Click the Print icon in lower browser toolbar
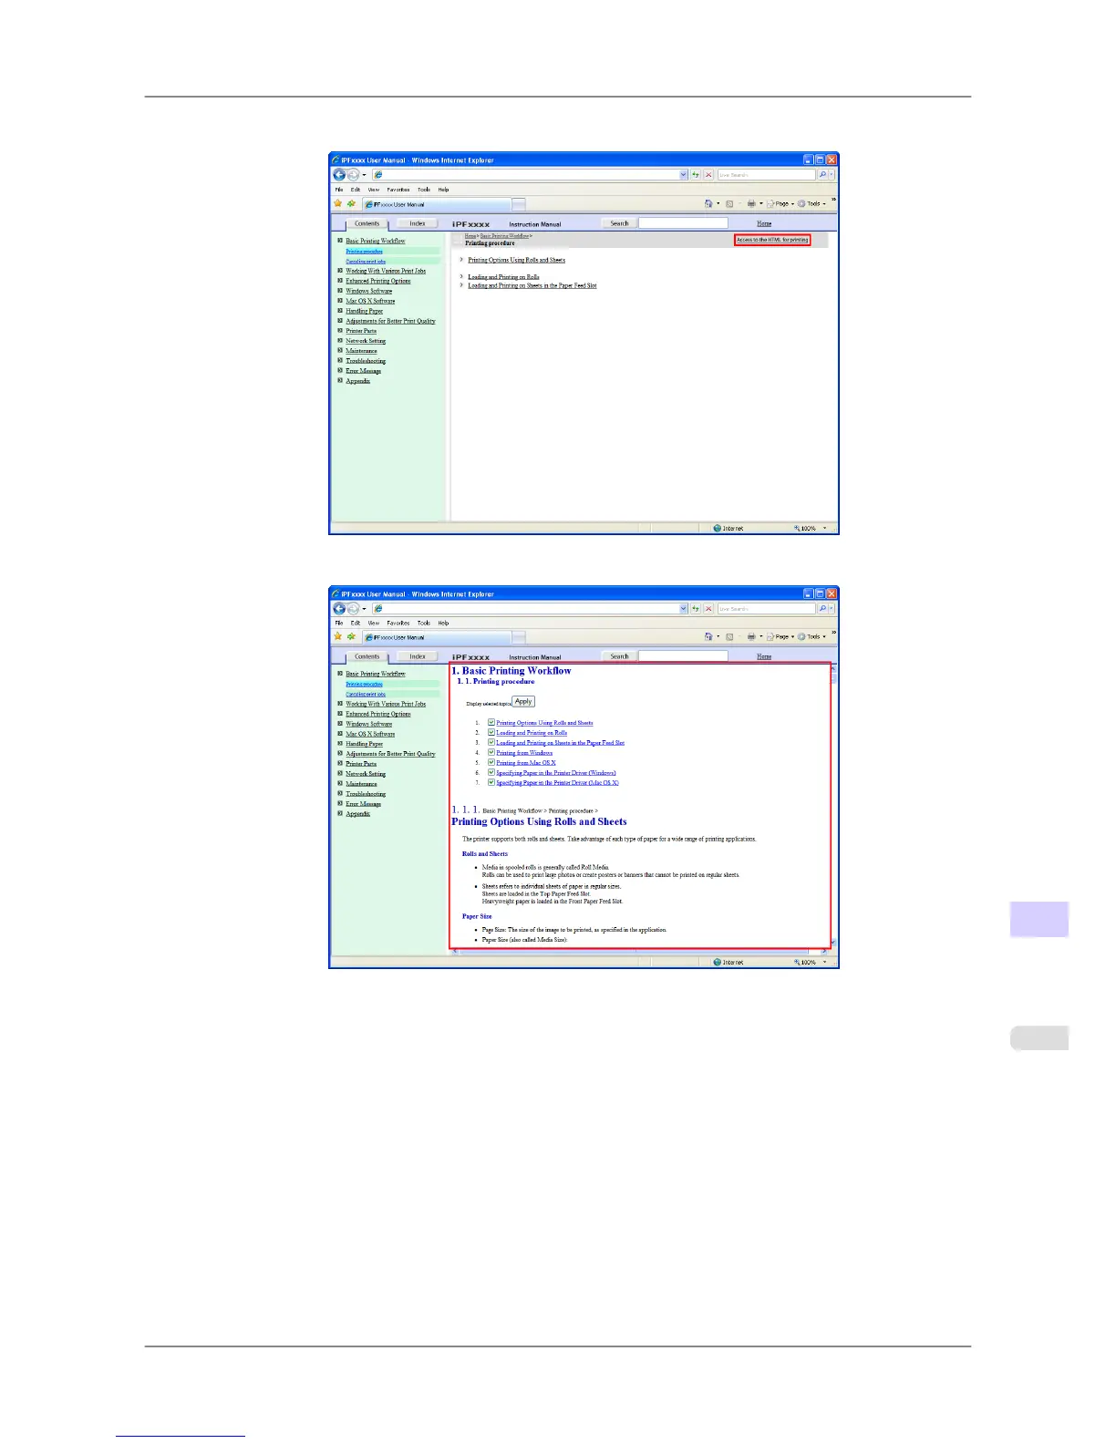Viewport: 1116px width, 1444px height. click(x=751, y=637)
